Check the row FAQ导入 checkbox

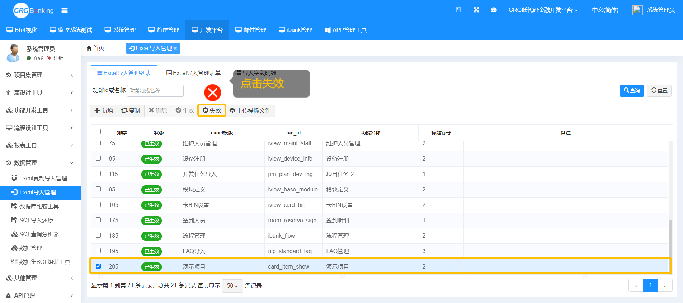[x=98, y=251]
